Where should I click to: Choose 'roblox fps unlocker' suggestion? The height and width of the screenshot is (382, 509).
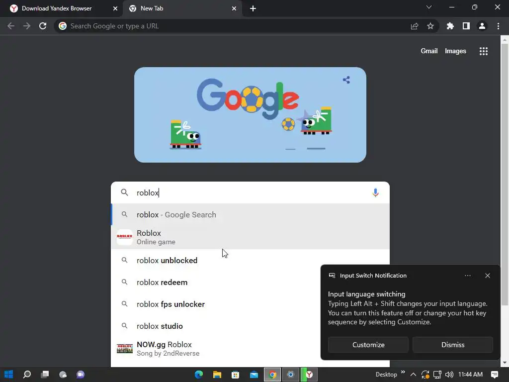[x=215, y=304]
